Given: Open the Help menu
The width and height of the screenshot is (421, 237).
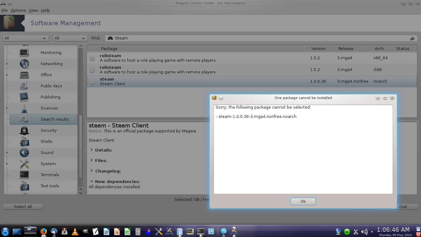Looking at the screenshot, I should (45, 10).
